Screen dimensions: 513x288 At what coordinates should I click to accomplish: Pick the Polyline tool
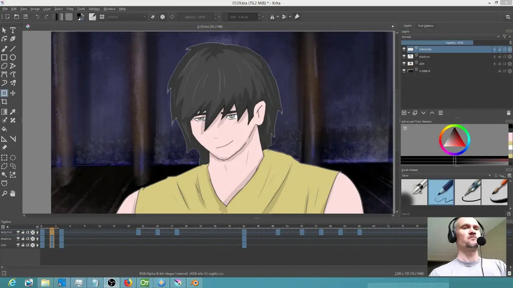pyautogui.click(x=13, y=66)
